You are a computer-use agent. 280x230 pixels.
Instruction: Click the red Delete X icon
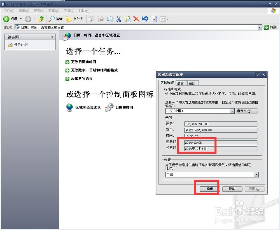[136, 19]
